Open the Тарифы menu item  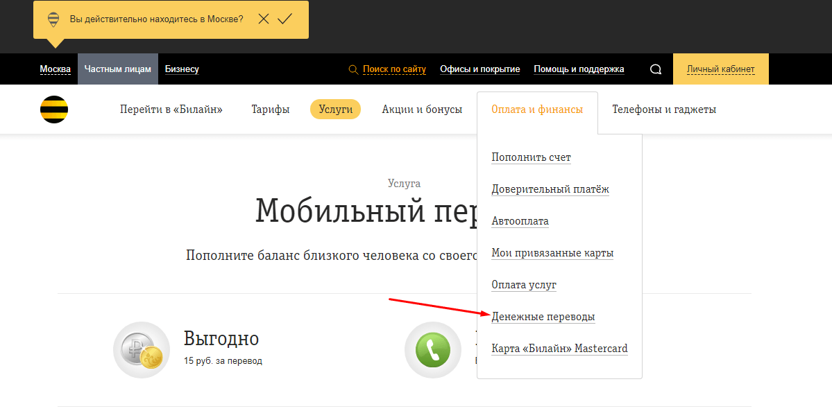click(271, 110)
